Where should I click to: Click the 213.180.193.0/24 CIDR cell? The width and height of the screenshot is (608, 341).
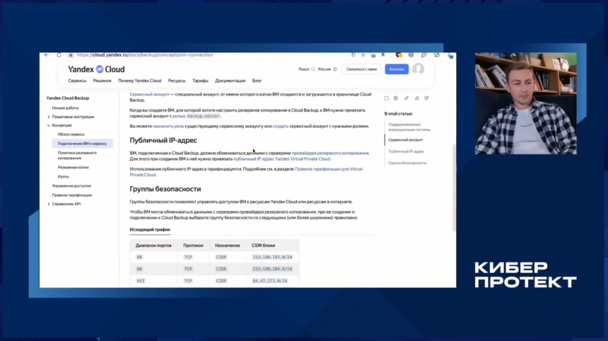click(272, 257)
